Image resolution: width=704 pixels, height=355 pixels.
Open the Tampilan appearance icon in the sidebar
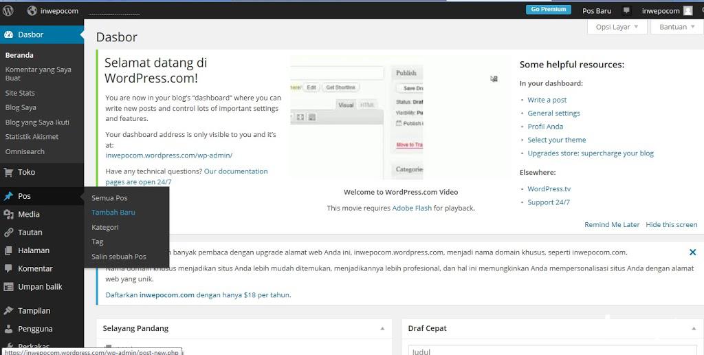click(8, 310)
